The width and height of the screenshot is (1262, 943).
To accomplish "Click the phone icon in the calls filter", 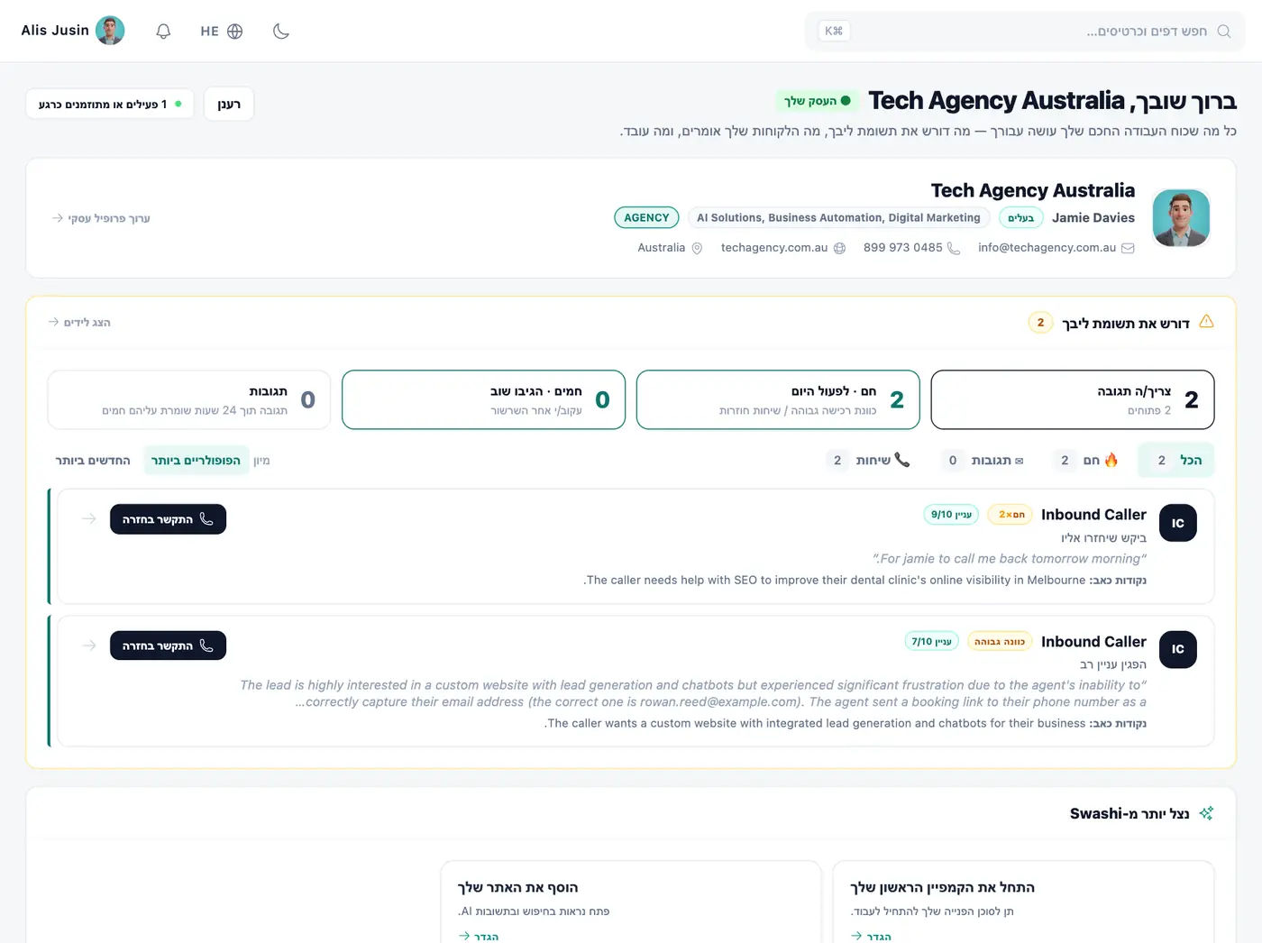I will click(902, 460).
